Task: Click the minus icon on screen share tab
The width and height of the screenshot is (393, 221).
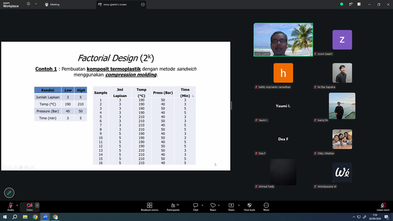Action: (143, 4)
